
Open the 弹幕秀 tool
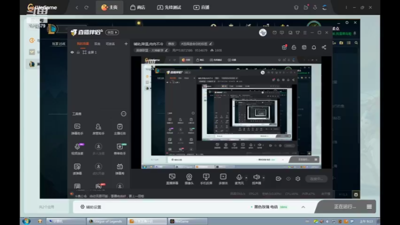[x=119, y=169]
